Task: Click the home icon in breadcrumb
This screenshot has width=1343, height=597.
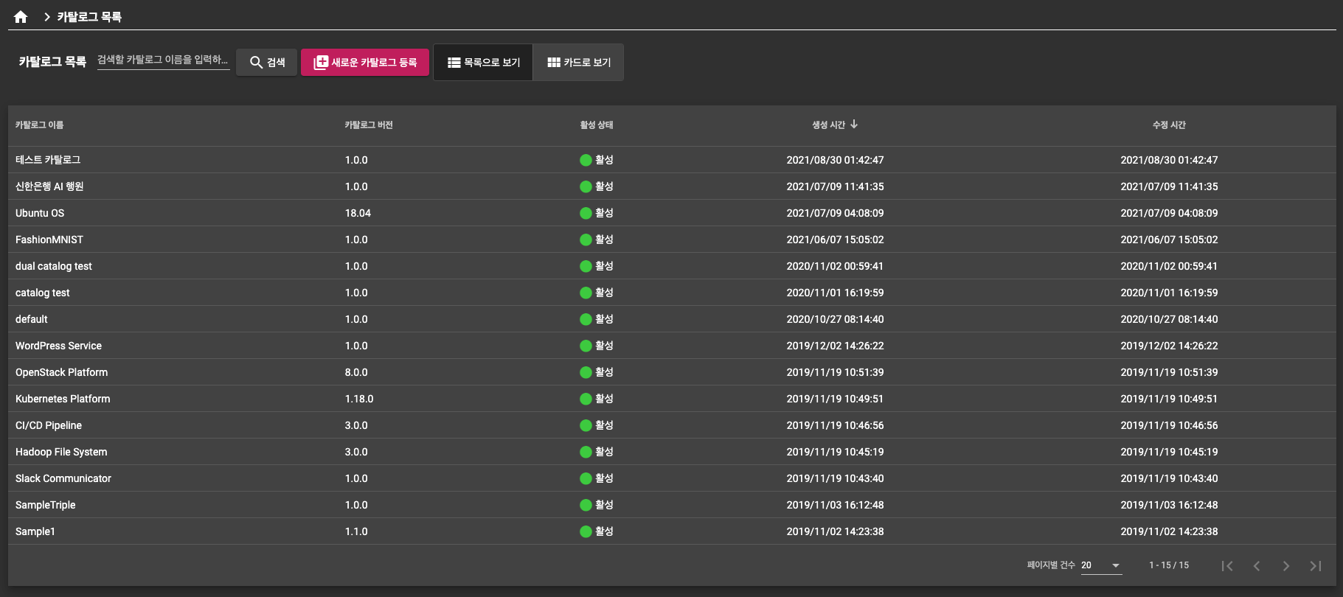Action: tap(21, 17)
